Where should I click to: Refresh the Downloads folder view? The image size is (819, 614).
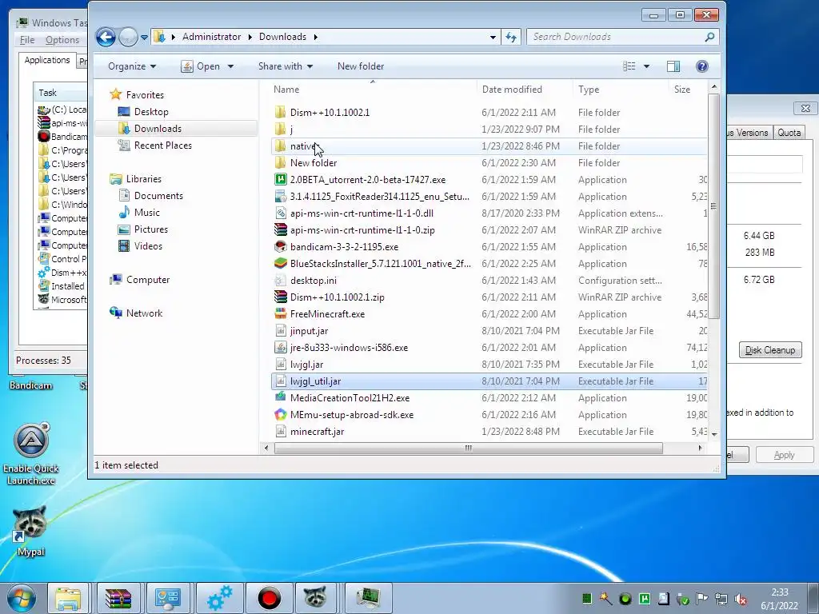(x=511, y=37)
